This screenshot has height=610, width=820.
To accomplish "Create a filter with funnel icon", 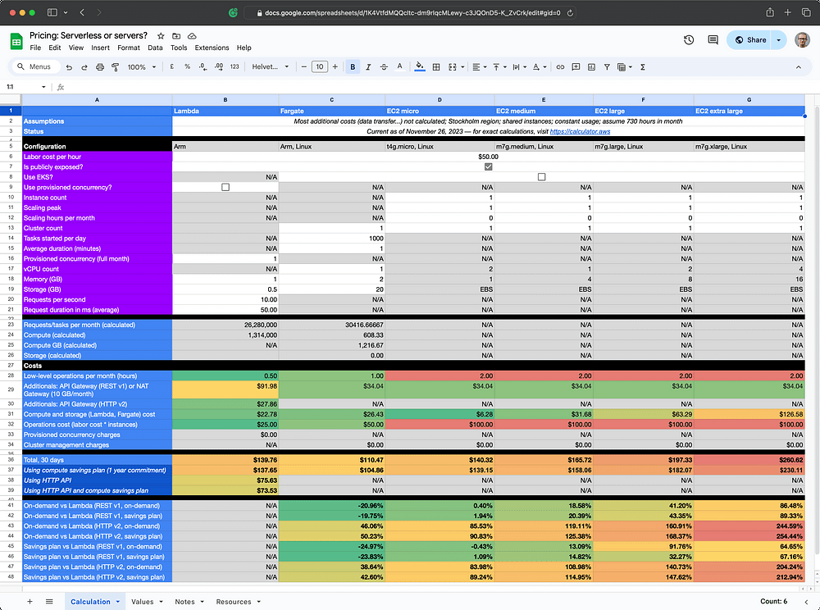I will (x=607, y=67).
